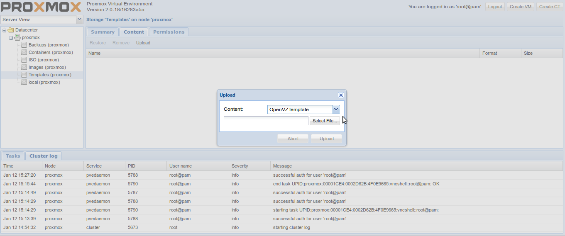The height and width of the screenshot is (236, 565).
Task: Collapse the proxmox node in tree
Action: click(x=11, y=38)
